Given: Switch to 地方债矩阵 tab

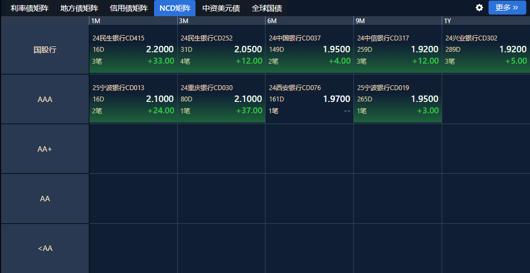Looking at the screenshot, I should click(x=79, y=8).
